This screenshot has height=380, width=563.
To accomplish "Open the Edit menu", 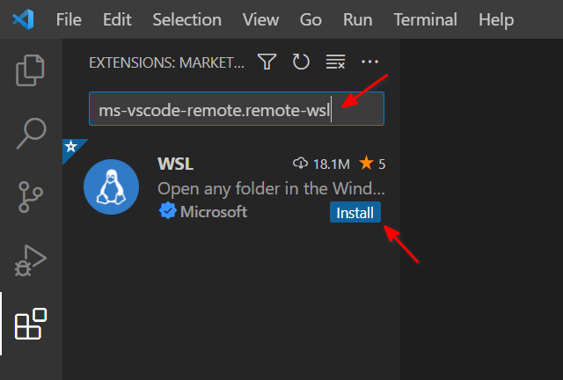I will click(x=117, y=19).
